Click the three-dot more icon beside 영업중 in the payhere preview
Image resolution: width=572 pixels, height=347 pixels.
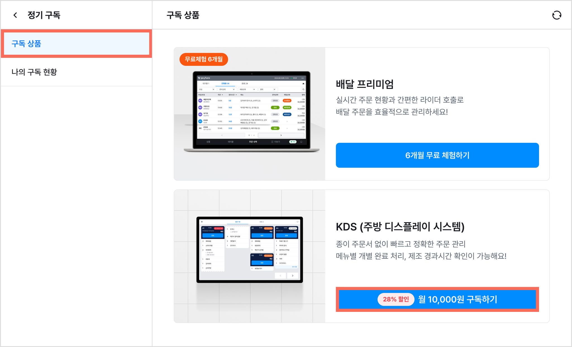(302, 78)
